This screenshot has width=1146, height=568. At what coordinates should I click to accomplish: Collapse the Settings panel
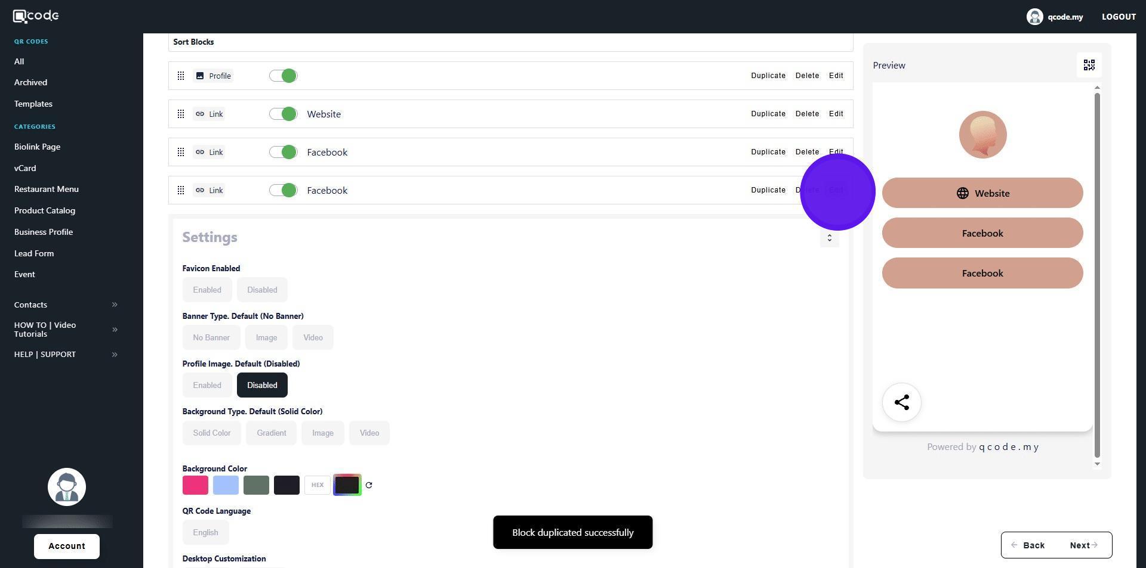(829, 238)
